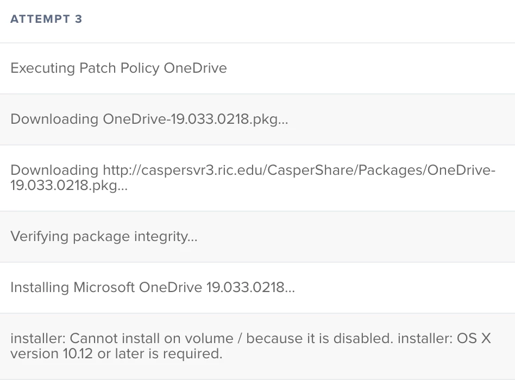Click the wrapped 19.033.0218.pkg text under the URL
This screenshot has width=515, height=380.
click(x=69, y=186)
